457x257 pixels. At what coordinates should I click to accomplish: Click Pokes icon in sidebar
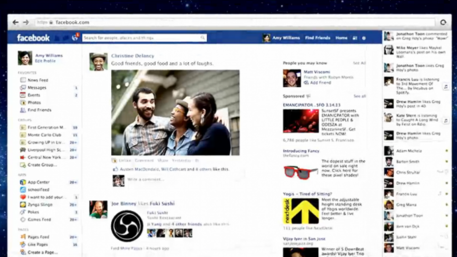(23, 212)
